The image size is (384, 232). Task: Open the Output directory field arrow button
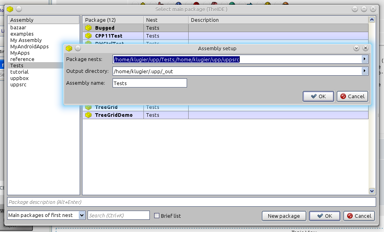tap(365, 71)
